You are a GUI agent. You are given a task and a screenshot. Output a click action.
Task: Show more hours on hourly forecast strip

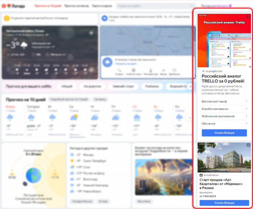click(x=91, y=70)
